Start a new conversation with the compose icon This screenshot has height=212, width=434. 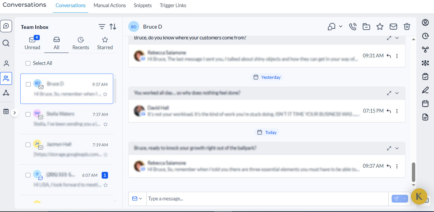[6, 26]
